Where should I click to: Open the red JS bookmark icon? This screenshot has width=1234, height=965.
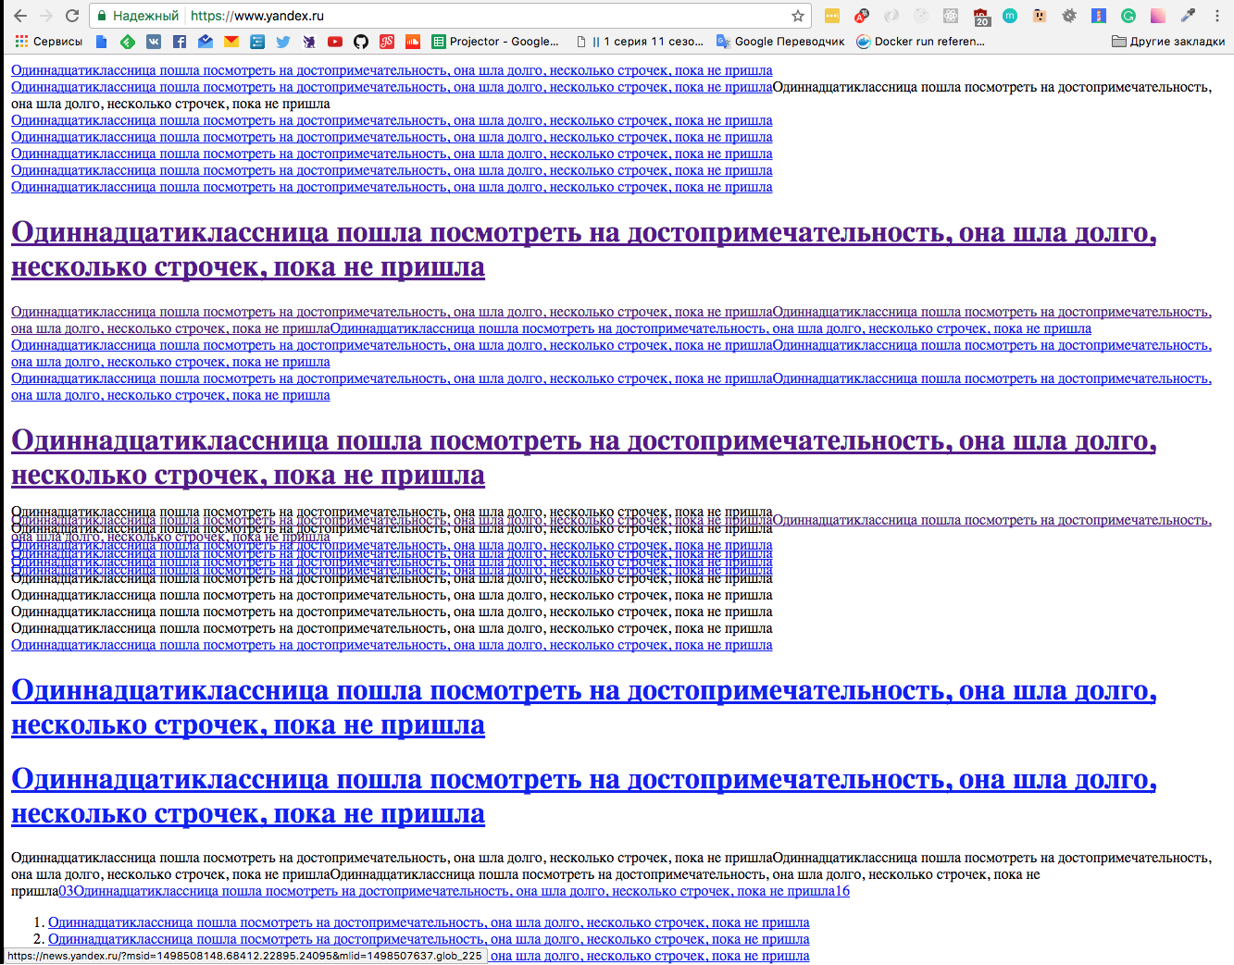coord(387,42)
